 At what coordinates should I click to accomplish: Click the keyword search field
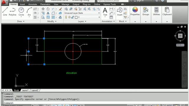(113, 1)
